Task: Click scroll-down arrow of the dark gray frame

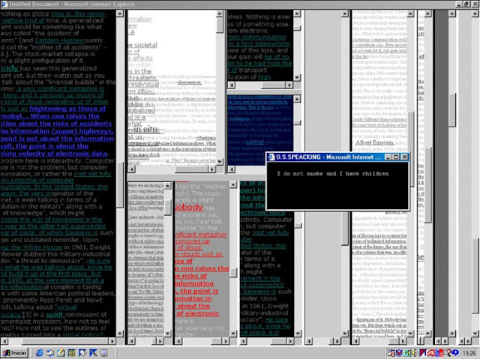Action: [452, 334]
